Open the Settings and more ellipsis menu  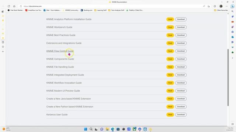[227, 6]
